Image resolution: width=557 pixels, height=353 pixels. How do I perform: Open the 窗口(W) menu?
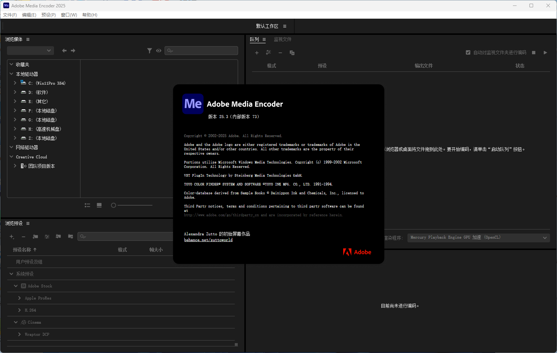[x=69, y=15]
